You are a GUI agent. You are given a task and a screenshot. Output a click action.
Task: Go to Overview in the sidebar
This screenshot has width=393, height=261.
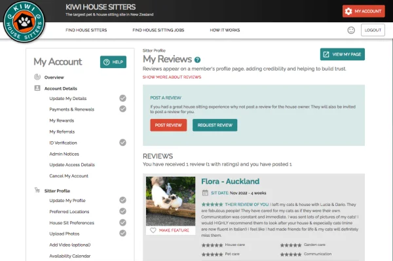[x=54, y=77]
